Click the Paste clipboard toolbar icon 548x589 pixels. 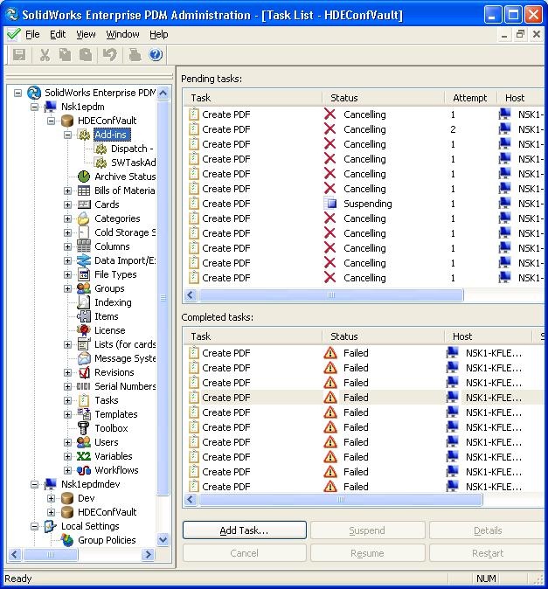tap(86, 55)
